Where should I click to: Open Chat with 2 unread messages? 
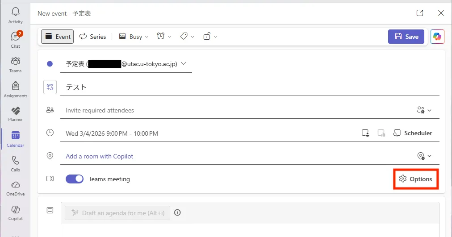(15, 39)
